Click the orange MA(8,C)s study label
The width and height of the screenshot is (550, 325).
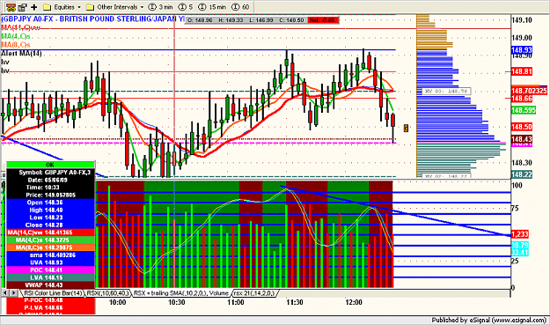pos(16,45)
